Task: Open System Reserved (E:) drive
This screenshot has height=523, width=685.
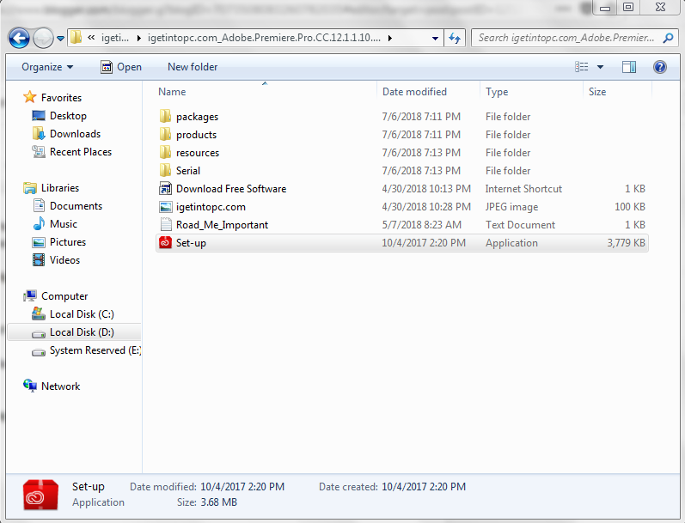Action: coord(95,350)
